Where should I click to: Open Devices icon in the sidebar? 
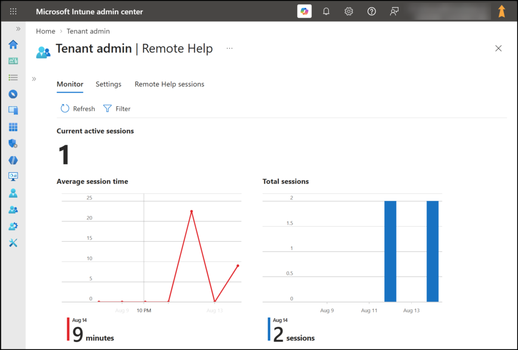13,110
